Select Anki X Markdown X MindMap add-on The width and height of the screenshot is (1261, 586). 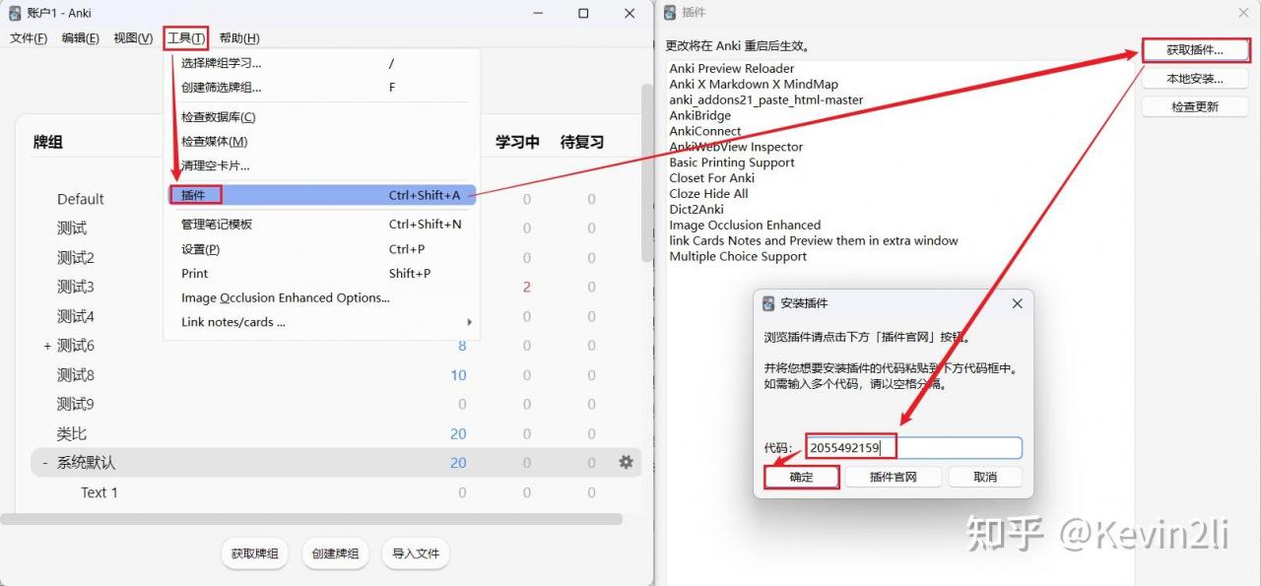click(x=754, y=85)
